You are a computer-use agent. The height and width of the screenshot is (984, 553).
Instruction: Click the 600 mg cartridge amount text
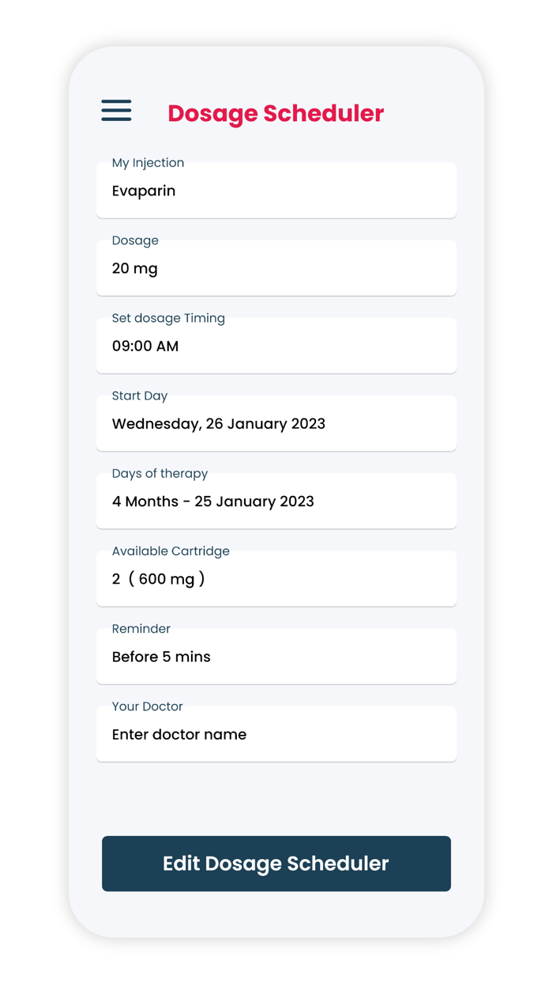click(x=166, y=579)
